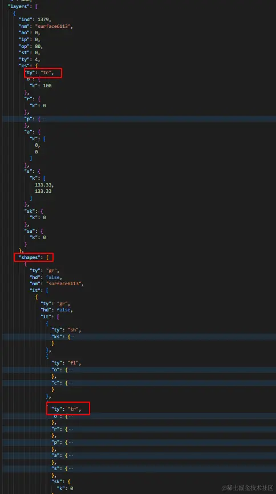Expand the folded "p" block under layer "ks"
Image resolution: width=276 pixels, height=494 pixels.
(x=43, y=119)
